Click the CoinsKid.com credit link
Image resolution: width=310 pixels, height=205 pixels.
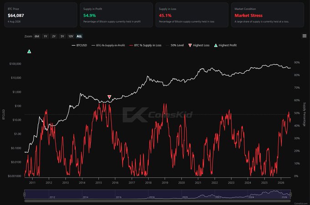coord(301,204)
